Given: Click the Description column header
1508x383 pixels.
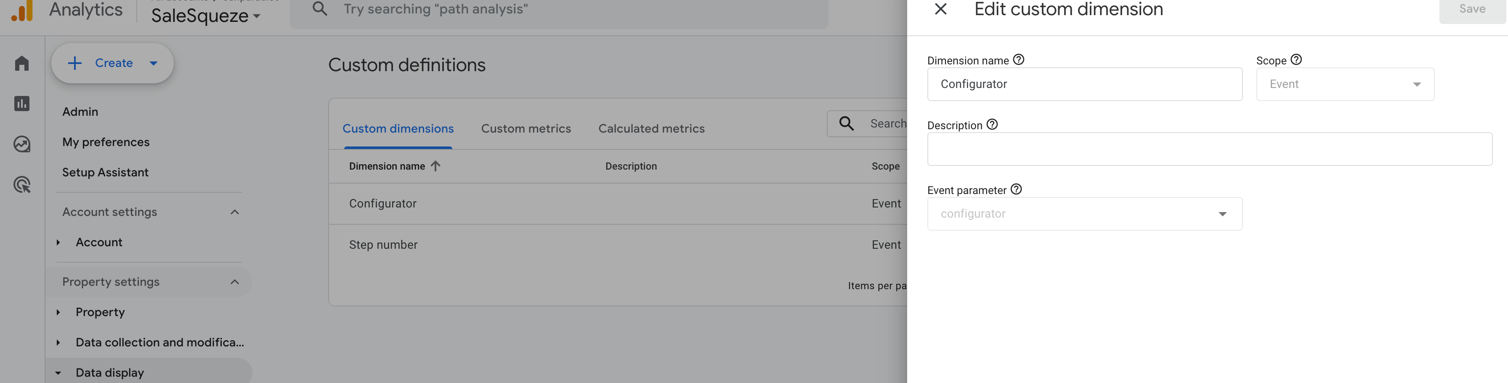Looking at the screenshot, I should click(631, 166).
